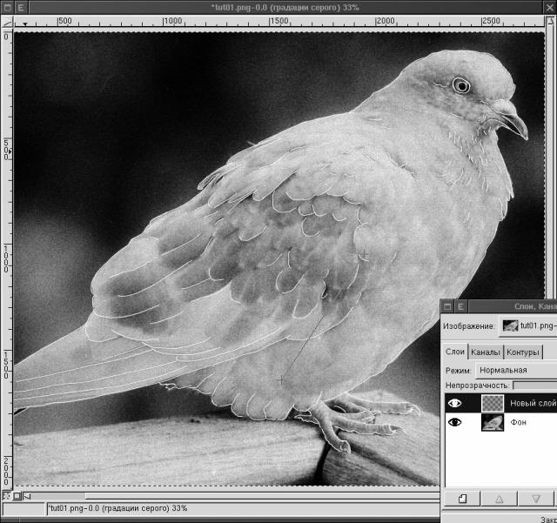The width and height of the screenshot is (557, 523).
Task: Click the window menu icon of the tut01.png window
Action: pos(7,7)
